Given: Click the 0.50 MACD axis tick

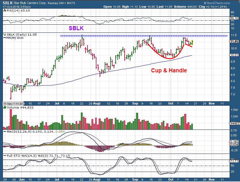Looking at the screenshot, I should [234, 135].
